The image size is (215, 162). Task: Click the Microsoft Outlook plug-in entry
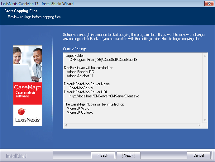click(79, 112)
